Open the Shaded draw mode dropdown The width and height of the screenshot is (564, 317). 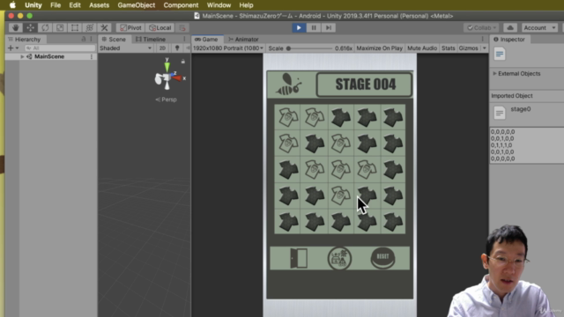coord(125,48)
